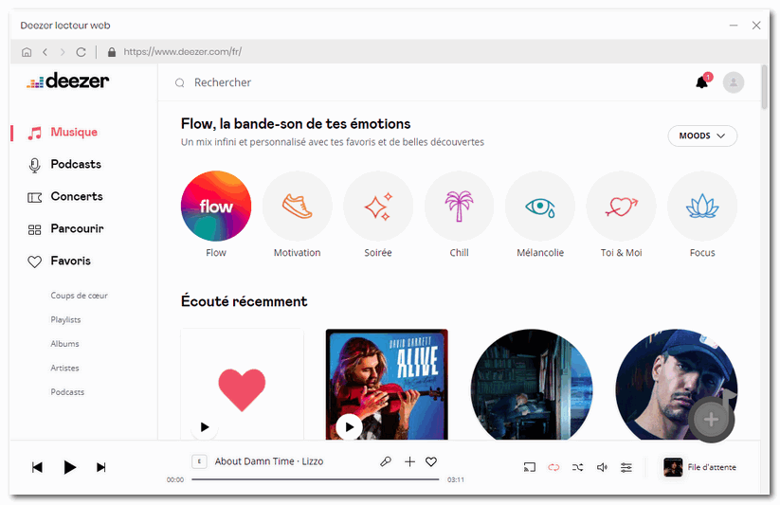Click the padlock icon beside the URL
This screenshot has height=505, width=780.
click(x=112, y=52)
